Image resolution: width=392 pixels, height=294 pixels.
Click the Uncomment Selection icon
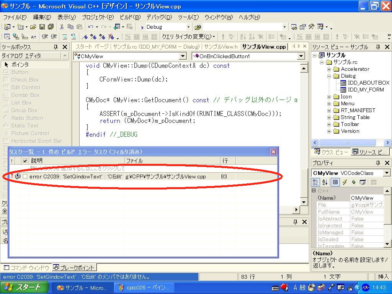73,37
